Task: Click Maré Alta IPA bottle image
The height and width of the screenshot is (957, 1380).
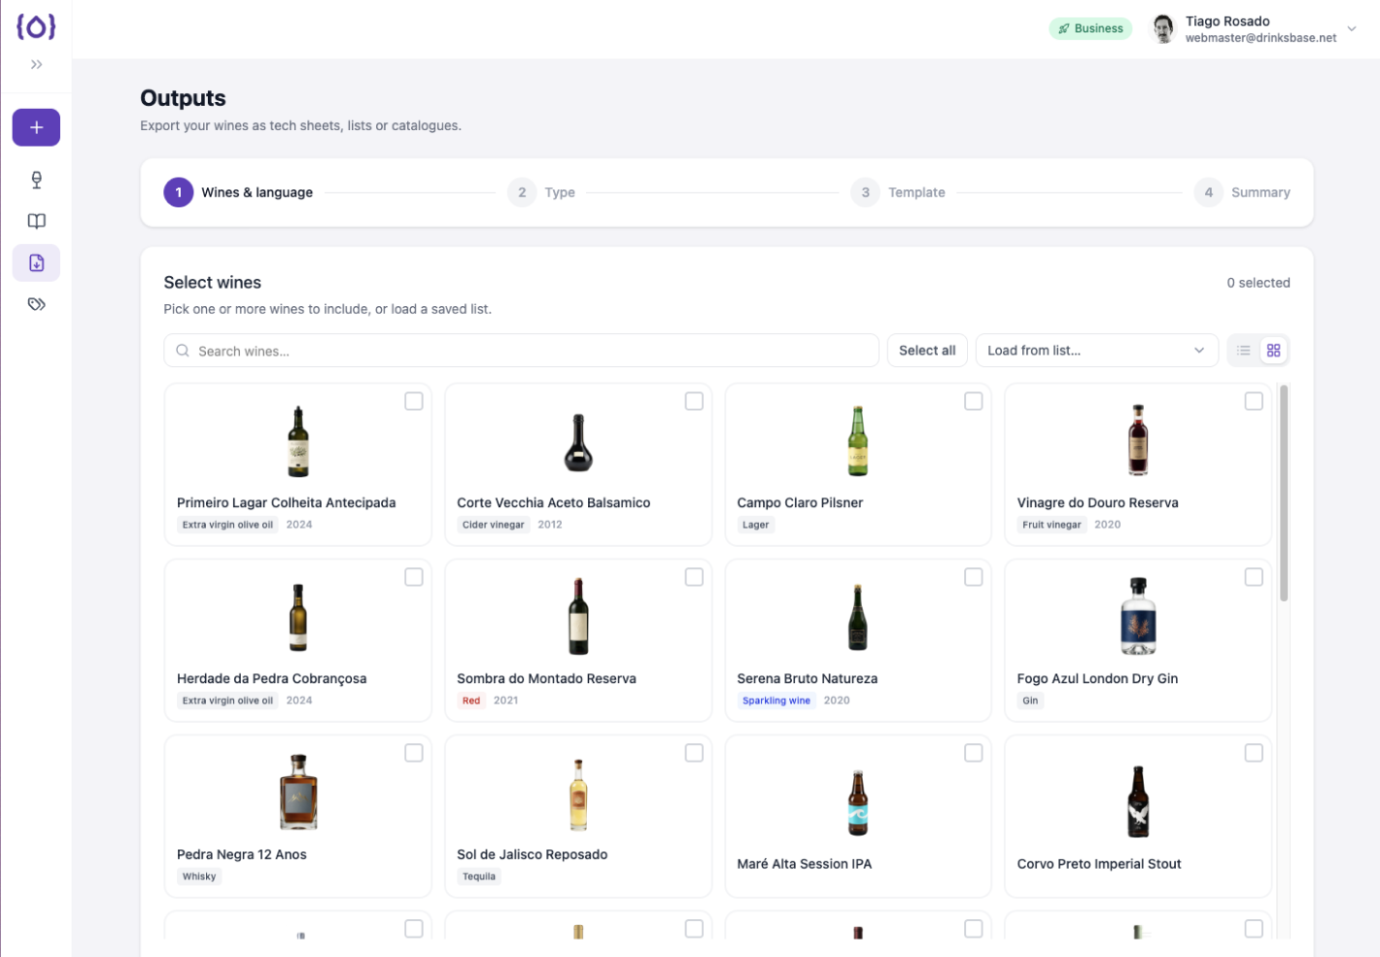Action: (x=857, y=803)
